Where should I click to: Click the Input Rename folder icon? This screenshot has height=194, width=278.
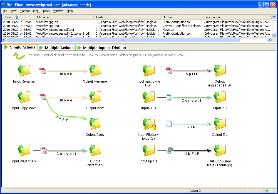[24, 71]
